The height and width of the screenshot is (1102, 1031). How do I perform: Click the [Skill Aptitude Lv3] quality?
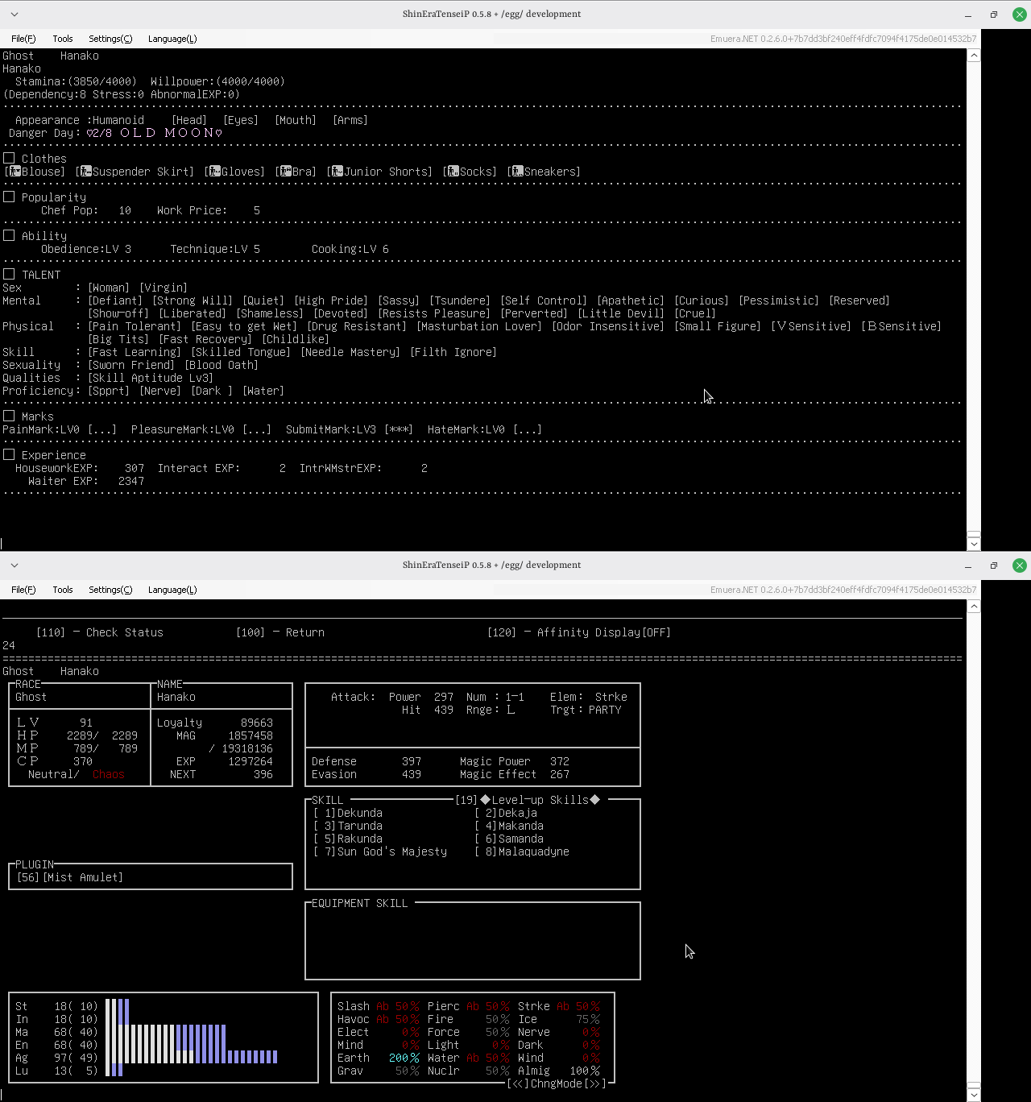tap(151, 378)
